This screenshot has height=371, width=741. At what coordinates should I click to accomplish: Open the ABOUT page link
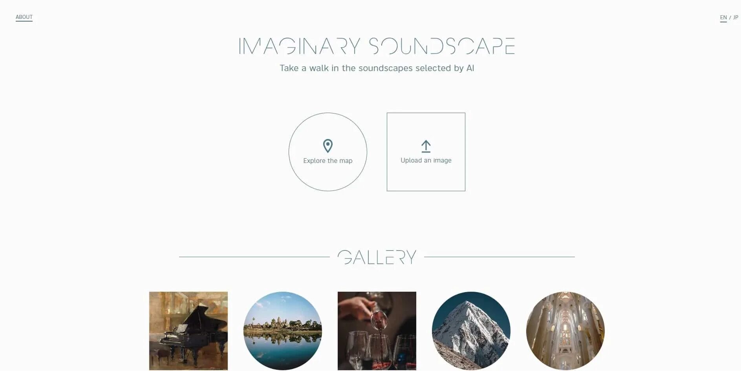(x=24, y=17)
